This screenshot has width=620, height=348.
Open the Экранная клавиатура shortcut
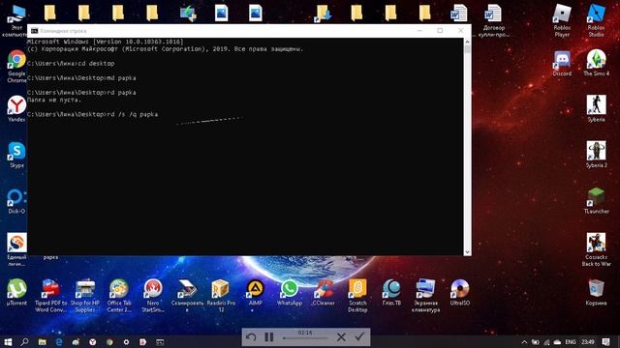click(425, 295)
